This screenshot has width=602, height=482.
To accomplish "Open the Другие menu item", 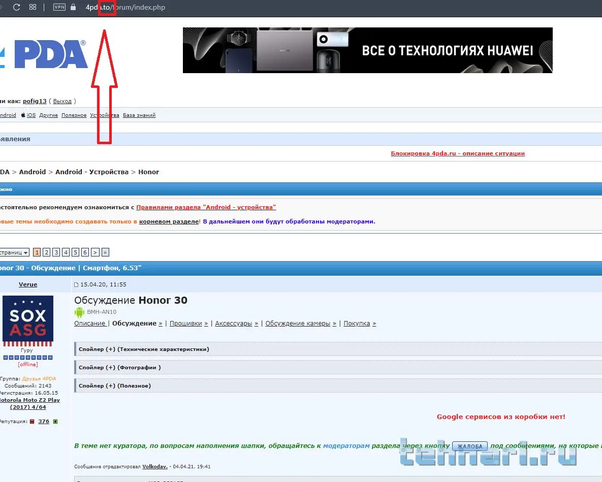I will tap(48, 115).
